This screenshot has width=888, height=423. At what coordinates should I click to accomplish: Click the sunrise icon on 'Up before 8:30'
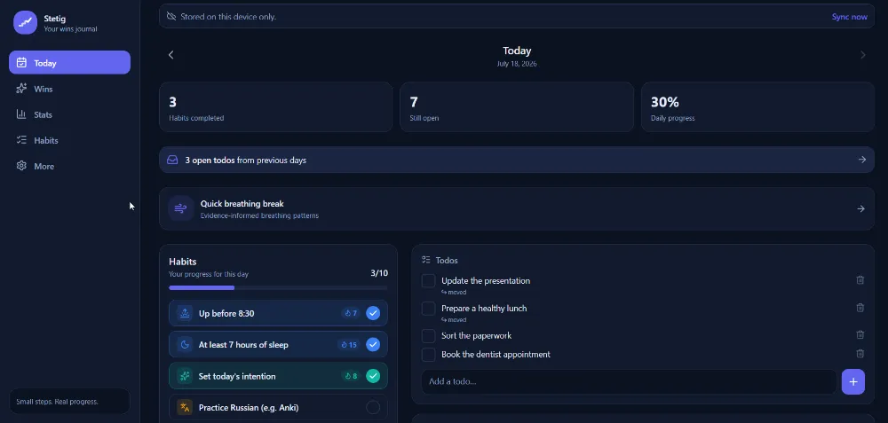[185, 313]
